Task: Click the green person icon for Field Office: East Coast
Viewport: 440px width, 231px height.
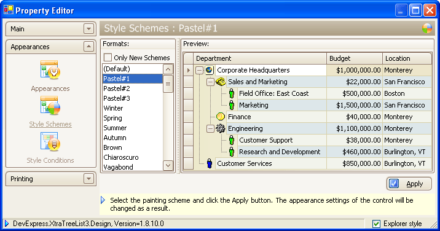Action: (232, 93)
